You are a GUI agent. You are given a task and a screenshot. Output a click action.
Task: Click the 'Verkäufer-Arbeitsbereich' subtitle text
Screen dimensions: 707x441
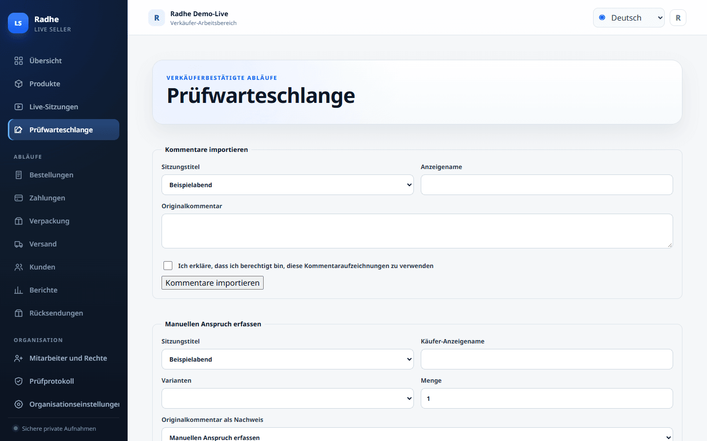[203, 23]
